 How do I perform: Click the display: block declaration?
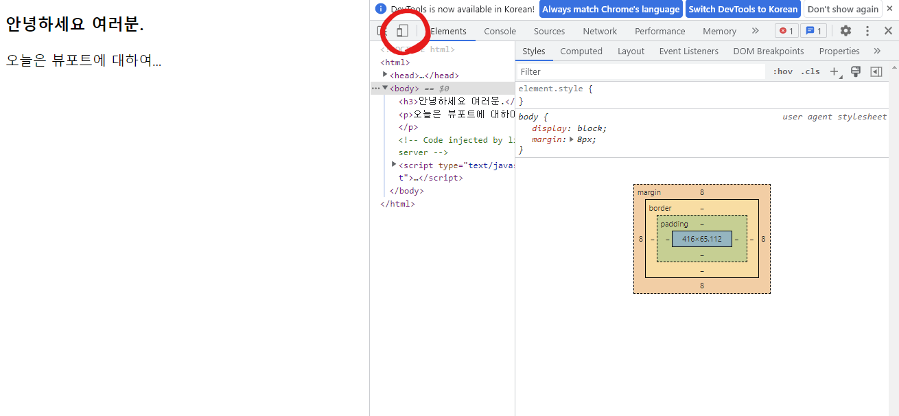pyautogui.click(x=569, y=128)
